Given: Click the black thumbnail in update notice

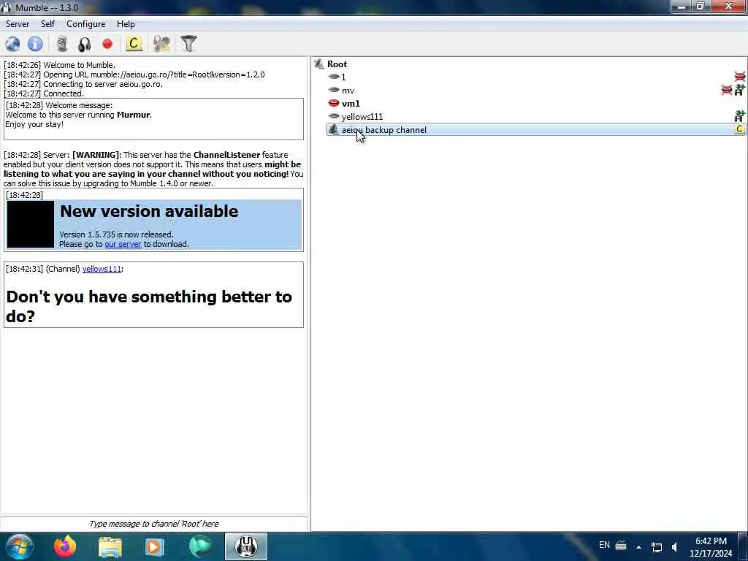Looking at the screenshot, I should 31,224.
